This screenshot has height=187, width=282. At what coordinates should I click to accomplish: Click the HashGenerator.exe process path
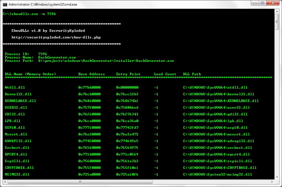[x=106, y=61]
